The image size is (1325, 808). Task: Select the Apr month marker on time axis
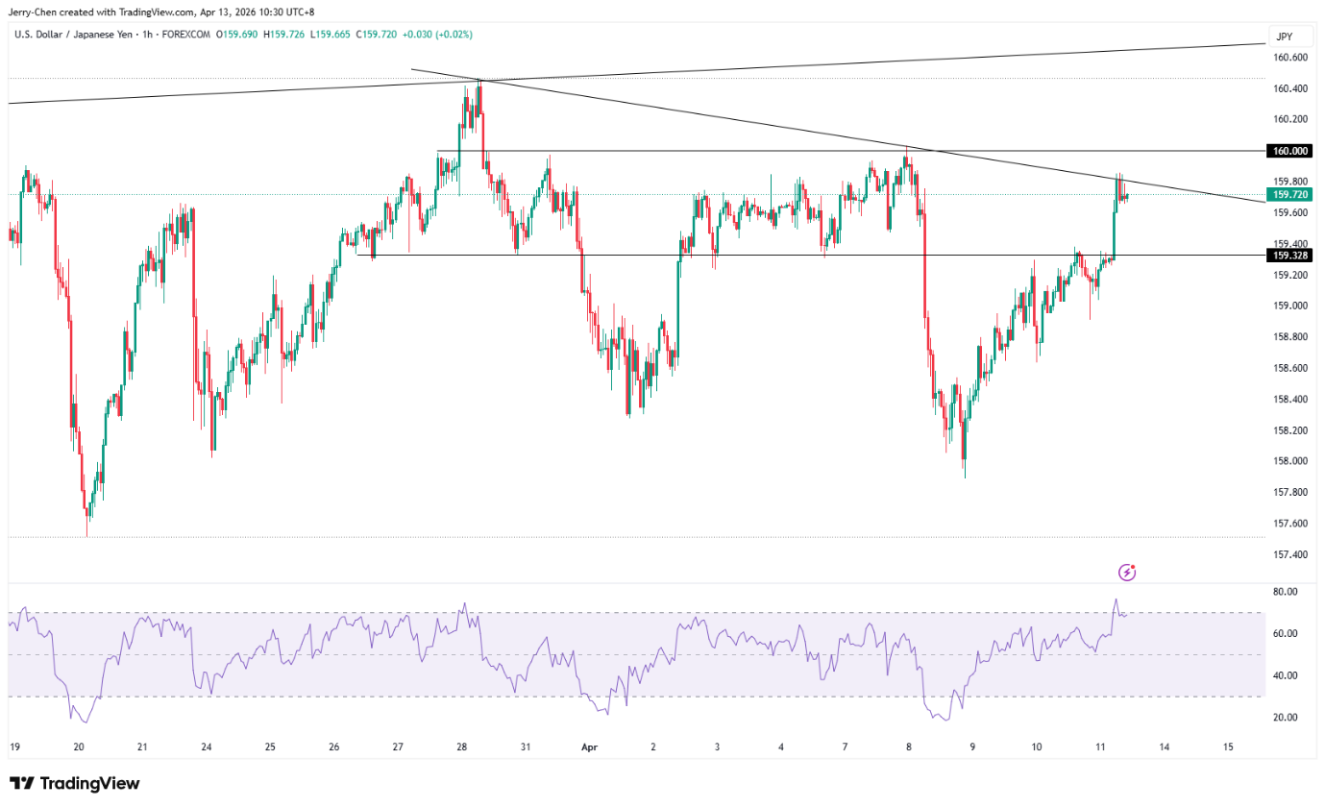(x=589, y=747)
